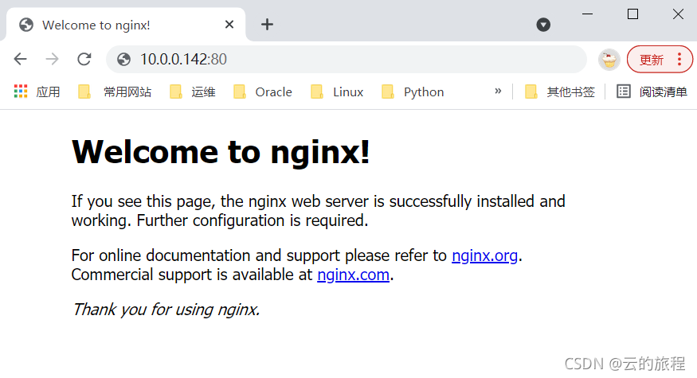Open the Python bookmark folder

413,92
